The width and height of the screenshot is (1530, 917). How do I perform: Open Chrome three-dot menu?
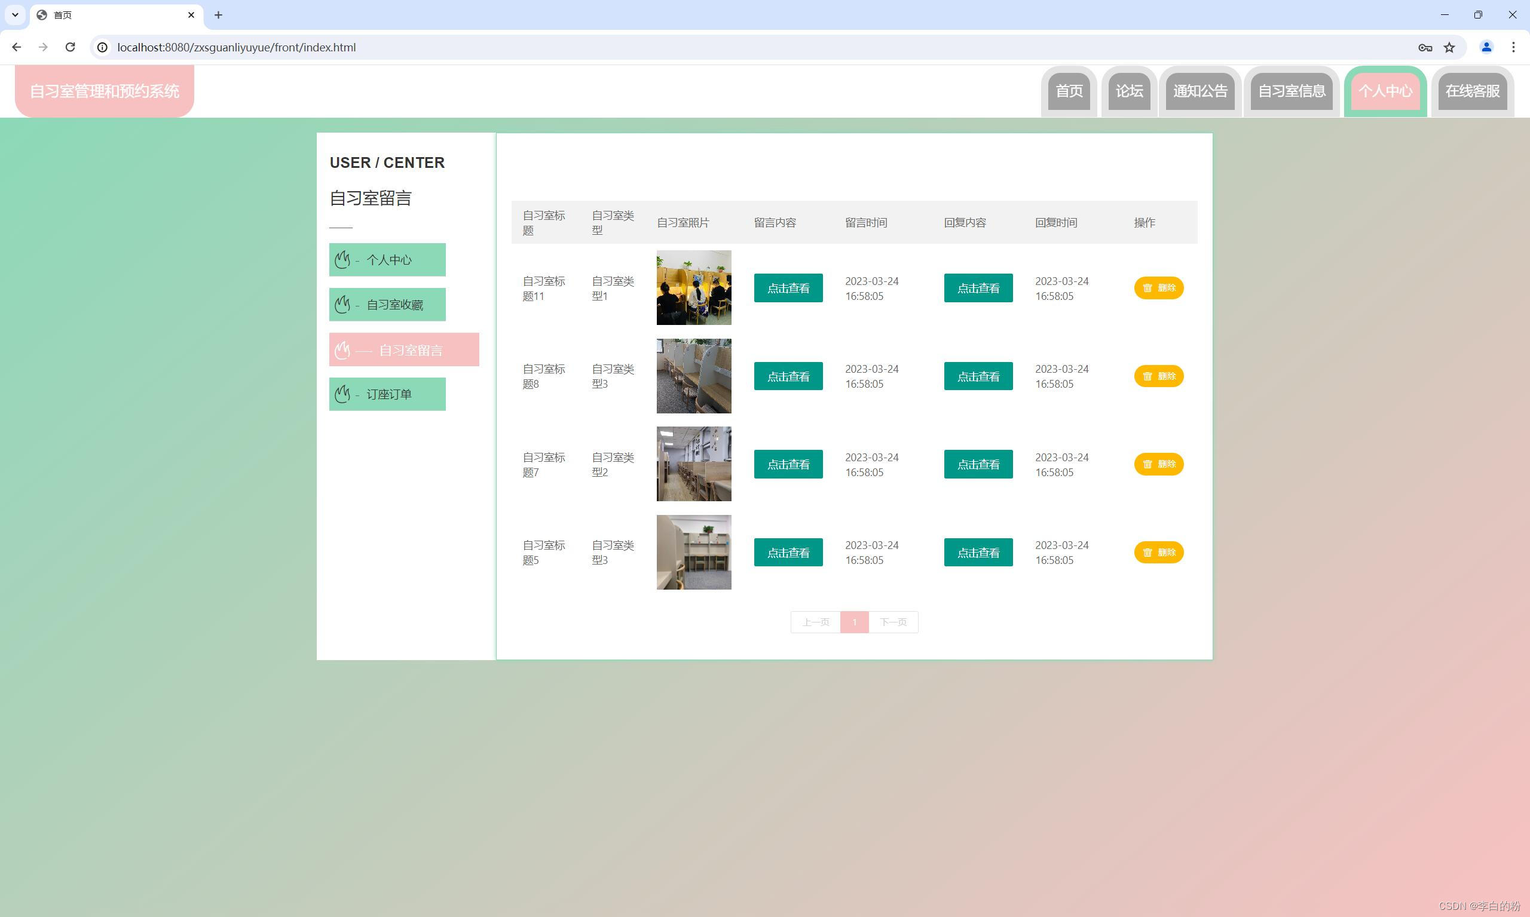[x=1513, y=47]
